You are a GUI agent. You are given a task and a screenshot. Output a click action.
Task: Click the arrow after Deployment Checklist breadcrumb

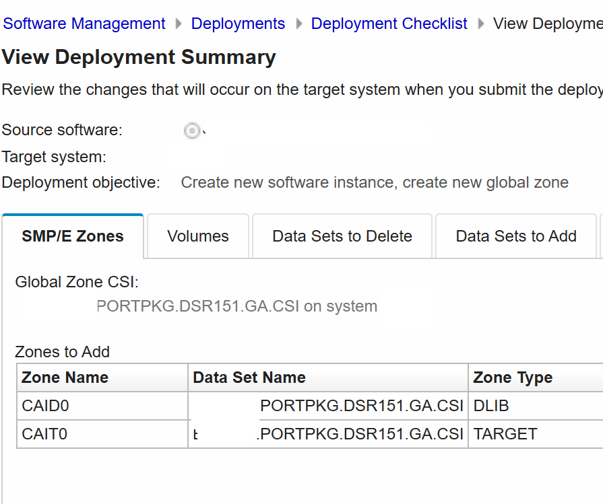pyautogui.click(x=480, y=24)
